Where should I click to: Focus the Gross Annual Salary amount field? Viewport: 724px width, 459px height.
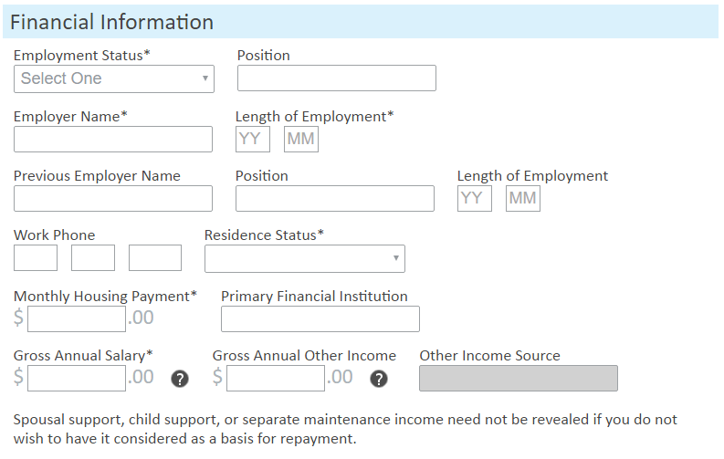(x=77, y=379)
